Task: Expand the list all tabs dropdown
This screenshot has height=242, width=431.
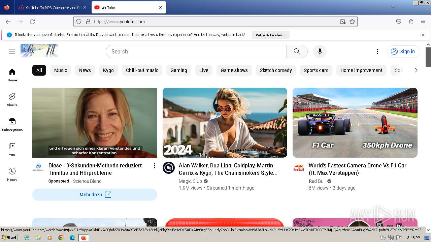Action: click(393, 7)
